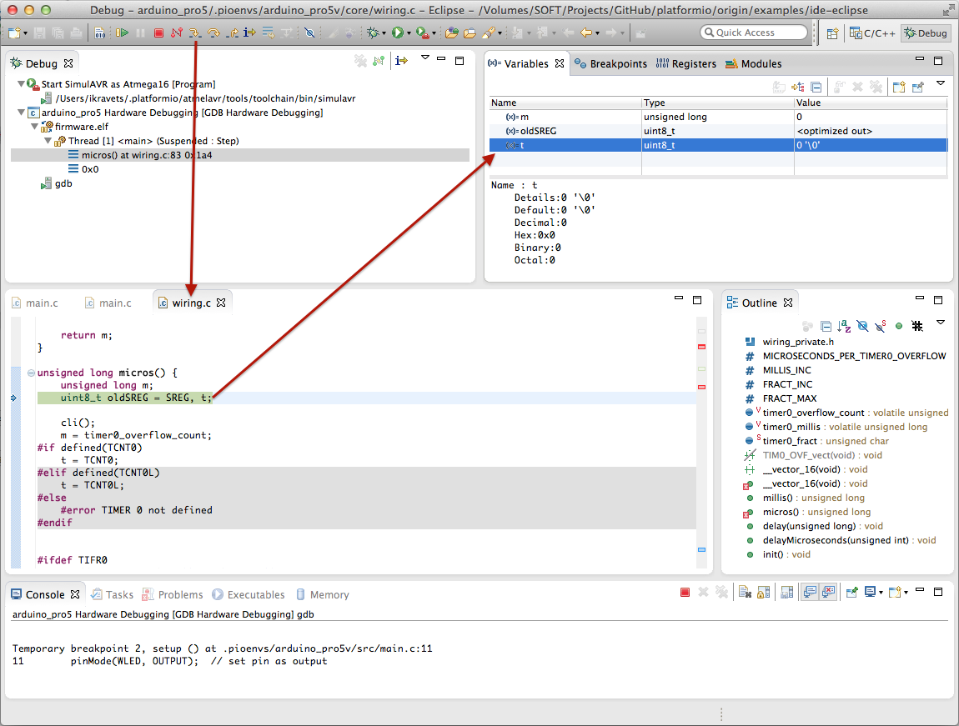Click Open New View icon in Variables
The width and height of the screenshot is (959, 726).
coord(898,88)
